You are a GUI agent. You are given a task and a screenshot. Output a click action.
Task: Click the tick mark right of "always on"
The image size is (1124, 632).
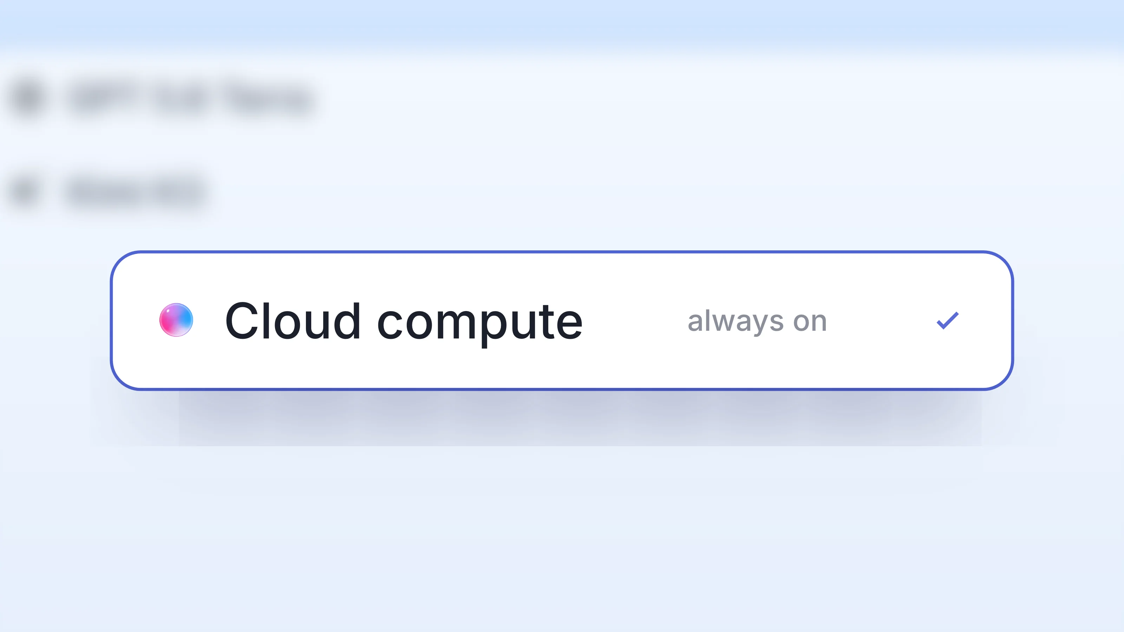947,320
